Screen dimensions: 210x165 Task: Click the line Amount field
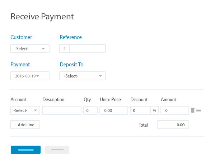tap(175, 110)
